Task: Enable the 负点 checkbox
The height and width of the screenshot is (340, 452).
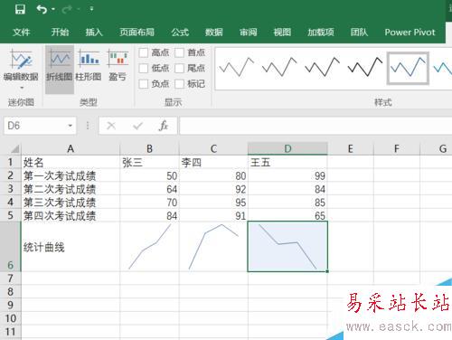Action: tap(144, 83)
